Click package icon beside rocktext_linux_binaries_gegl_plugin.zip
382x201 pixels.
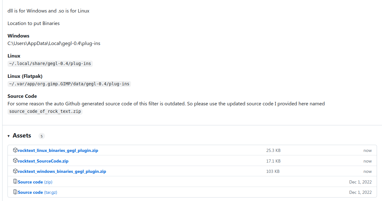(x=15, y=150)
